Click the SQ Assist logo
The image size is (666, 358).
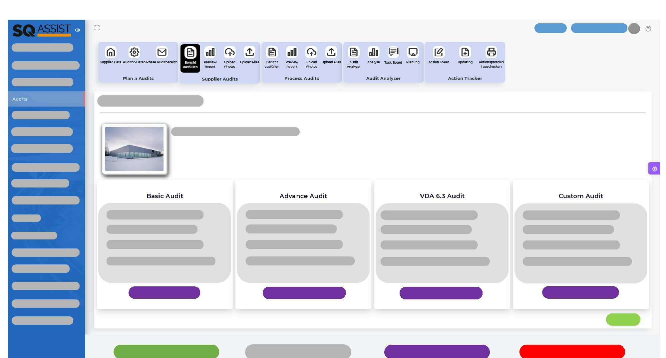click(42, 30)
